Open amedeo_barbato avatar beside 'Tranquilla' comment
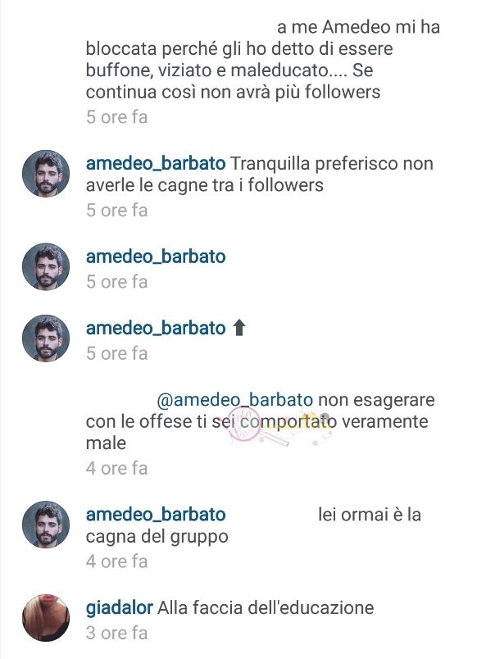This screenshot has width=477, height=659. point(46,174)
